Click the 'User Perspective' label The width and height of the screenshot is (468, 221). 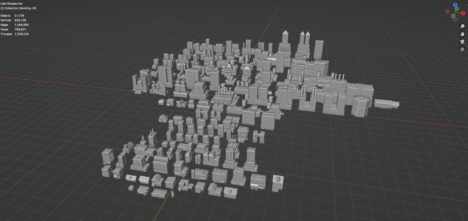click(11, 4)
